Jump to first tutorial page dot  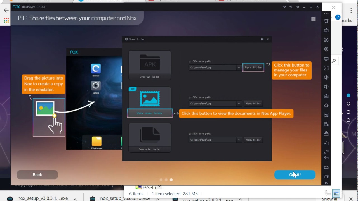[x=161, y=180]
